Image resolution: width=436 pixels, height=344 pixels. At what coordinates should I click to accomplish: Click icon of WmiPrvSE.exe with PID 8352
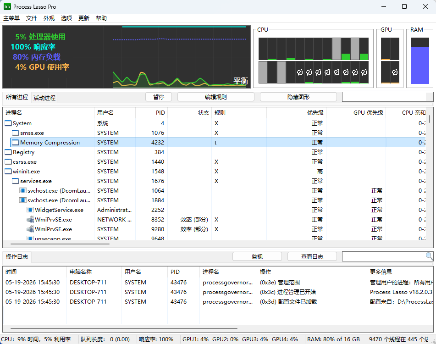point(30,219)
